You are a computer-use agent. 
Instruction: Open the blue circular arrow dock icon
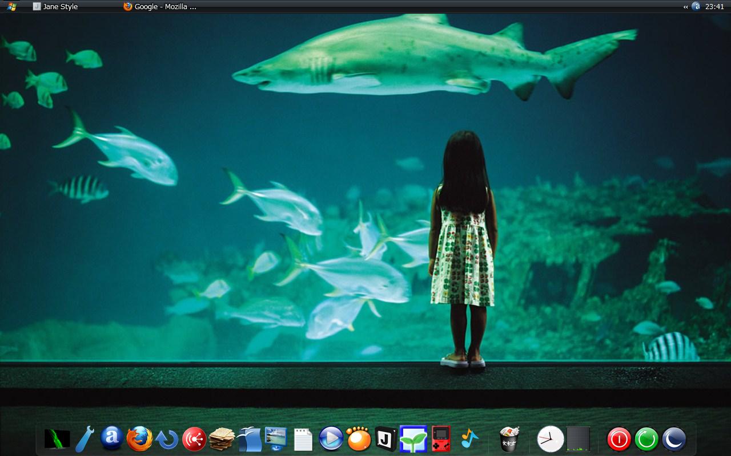click(167, 439)
